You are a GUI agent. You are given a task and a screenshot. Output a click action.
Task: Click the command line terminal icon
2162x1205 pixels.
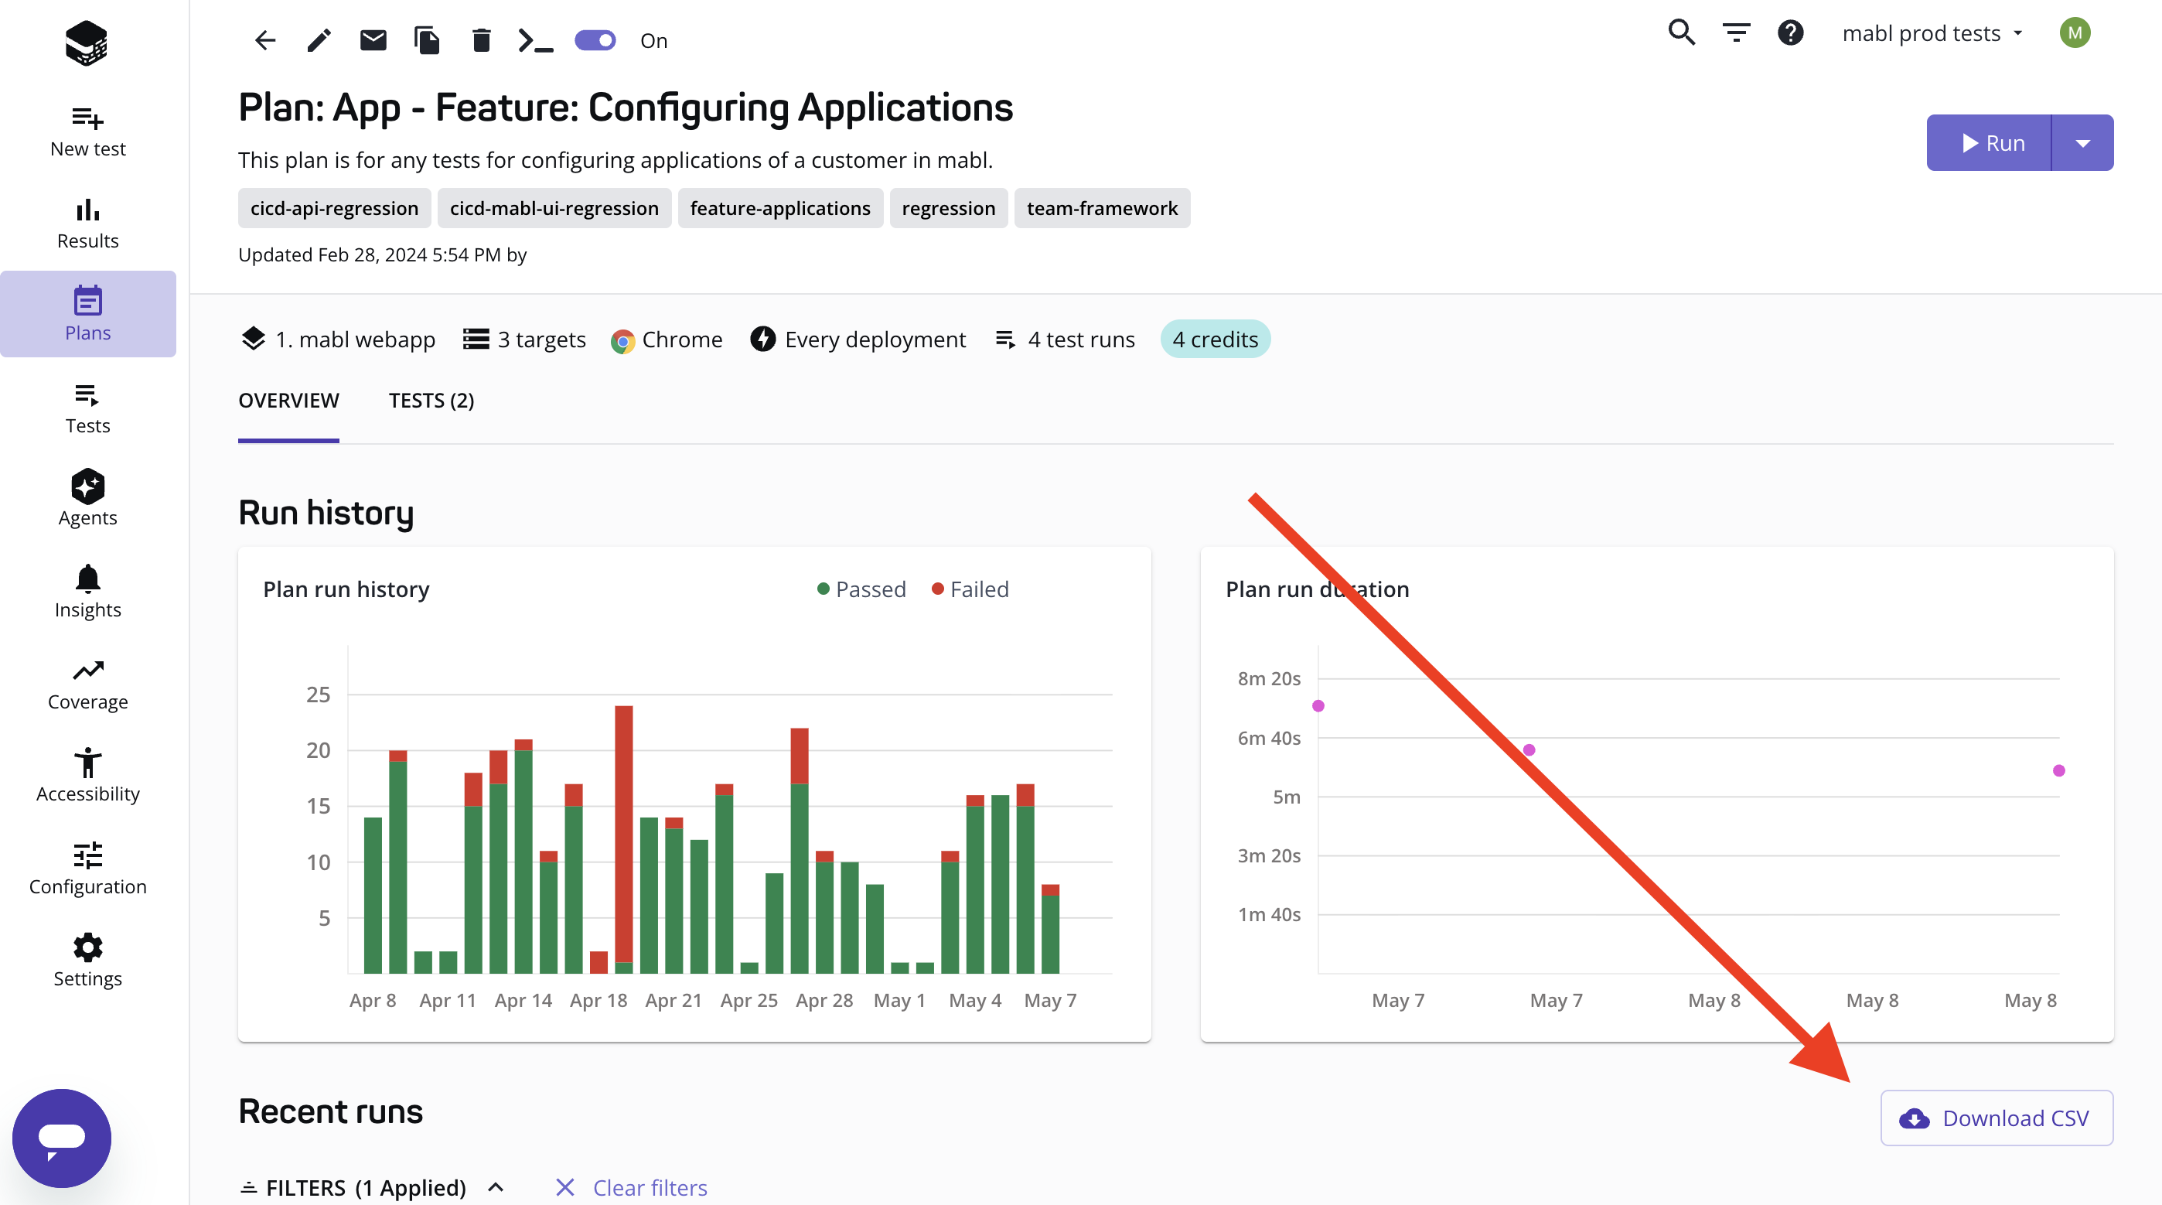coord(535,40)
